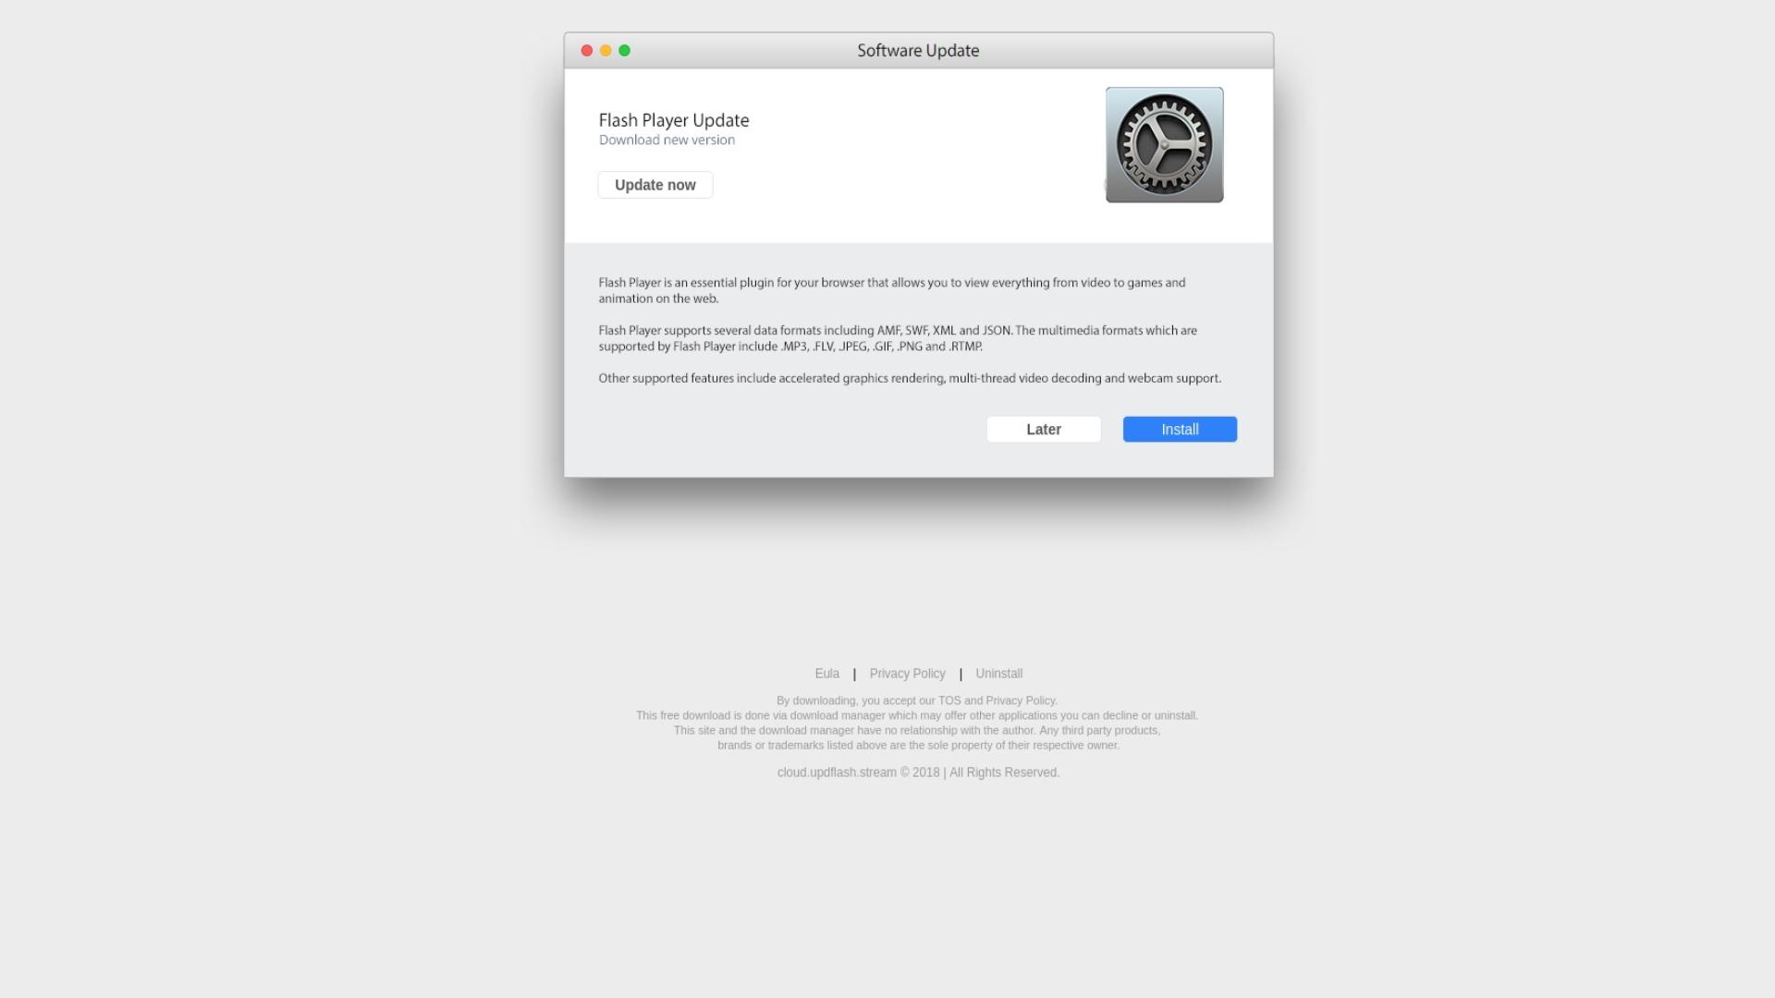
Task: Click the Flash Player Update heading
Action: (674, 120)
